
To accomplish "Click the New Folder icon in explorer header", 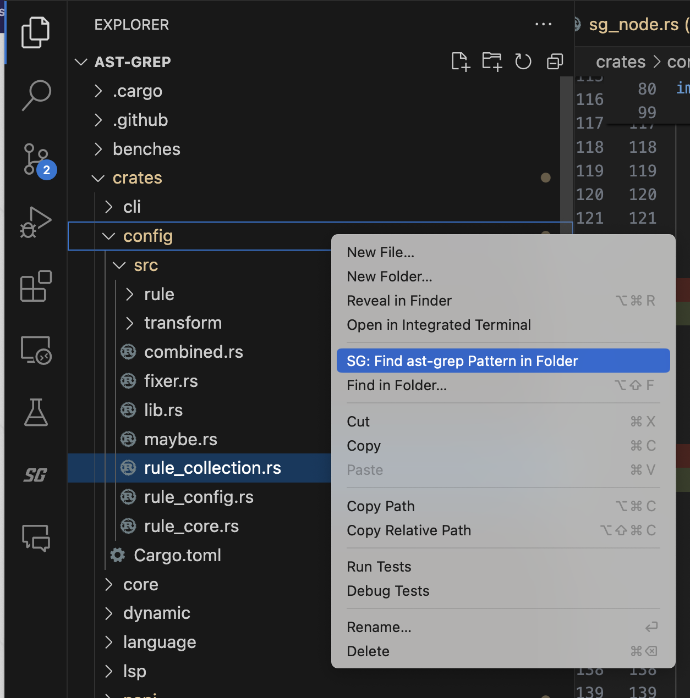I will click(492, 62).
